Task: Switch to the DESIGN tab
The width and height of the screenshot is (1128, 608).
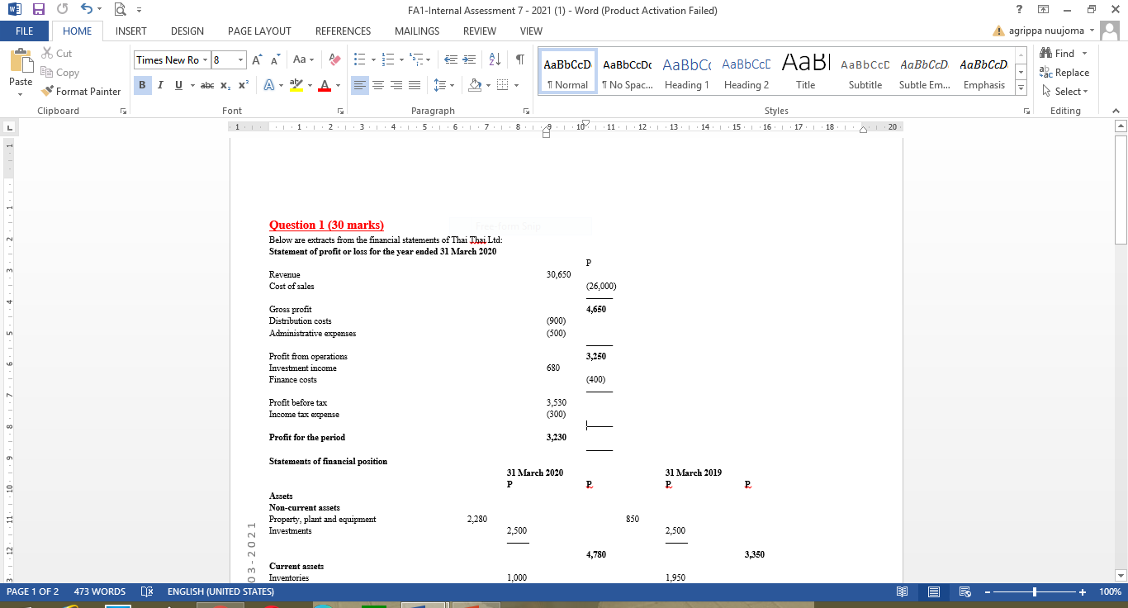Action: tap(187, 31)
